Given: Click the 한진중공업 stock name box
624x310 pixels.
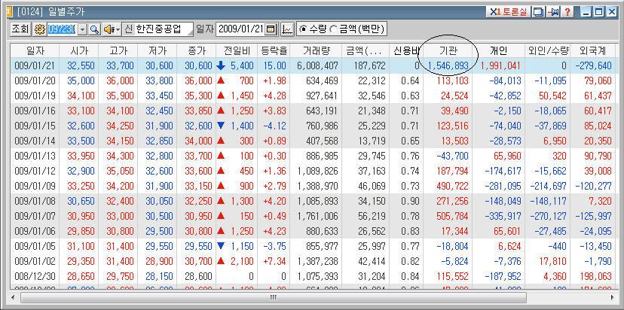Looking at the screenshot, I should [163, 29].
